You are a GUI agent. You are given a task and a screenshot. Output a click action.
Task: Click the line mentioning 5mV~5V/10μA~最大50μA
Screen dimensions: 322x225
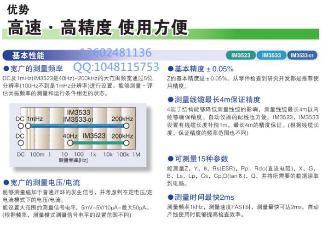(x=76, y=208)
